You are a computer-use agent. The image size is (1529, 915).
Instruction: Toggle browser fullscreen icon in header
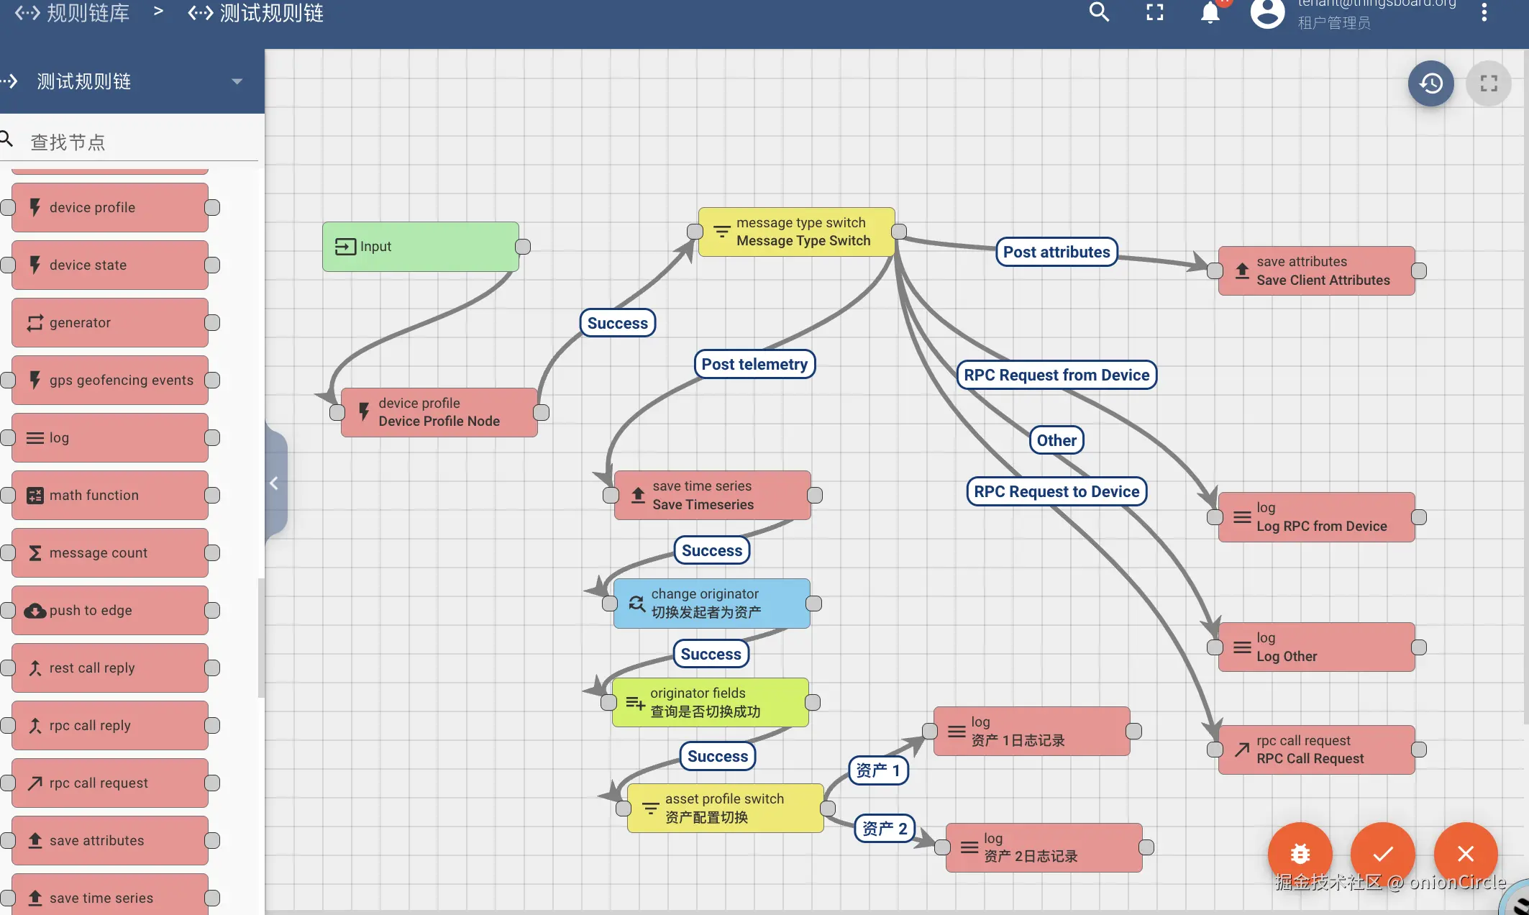click(1154, 12)
